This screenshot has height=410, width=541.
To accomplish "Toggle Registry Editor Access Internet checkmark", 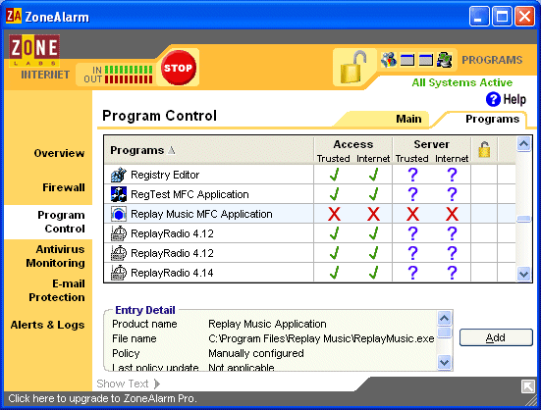I will (373, 175).
